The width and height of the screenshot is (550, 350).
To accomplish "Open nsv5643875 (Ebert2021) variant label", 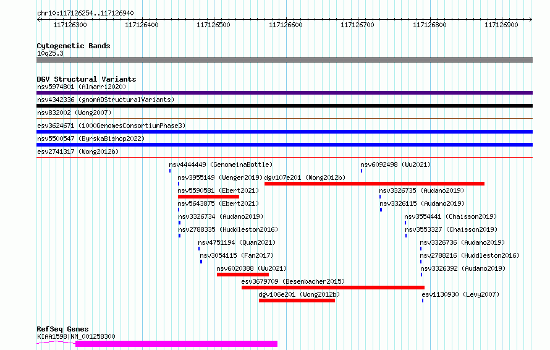I will pyautogui.click(x=218, y=203).
